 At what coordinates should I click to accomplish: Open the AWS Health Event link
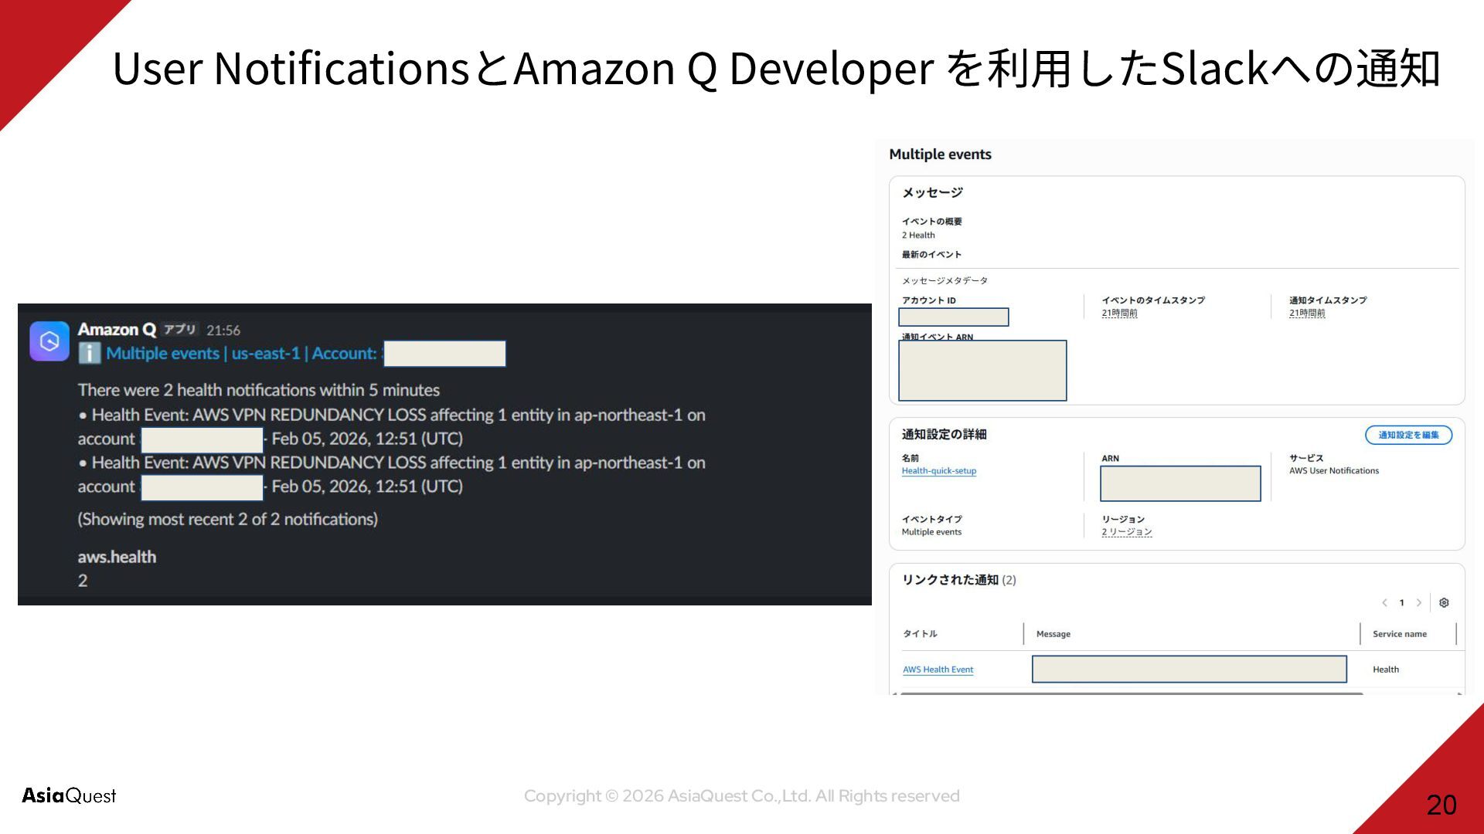938,670
